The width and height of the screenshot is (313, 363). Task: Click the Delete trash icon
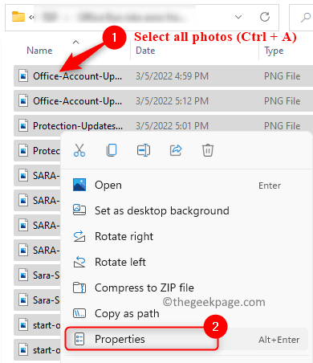pyautogui.click(x=208, y=150)
